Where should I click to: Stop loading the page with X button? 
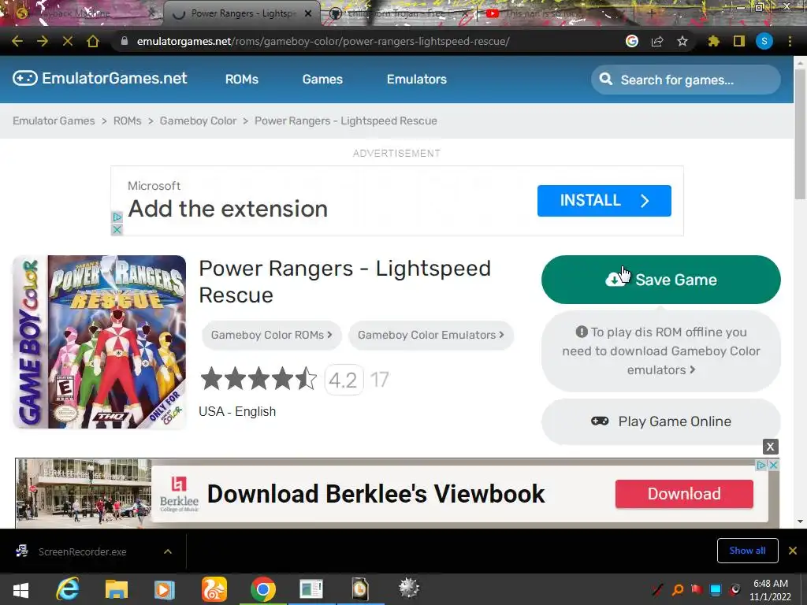click(x=68, y=41)
